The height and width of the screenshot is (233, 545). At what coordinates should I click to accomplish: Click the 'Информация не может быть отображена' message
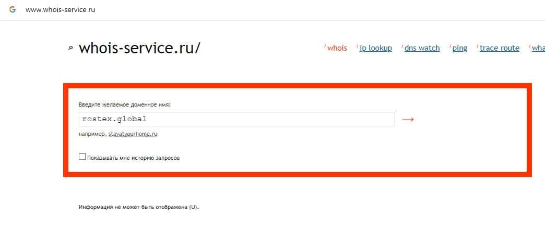(x=139, y=207)
